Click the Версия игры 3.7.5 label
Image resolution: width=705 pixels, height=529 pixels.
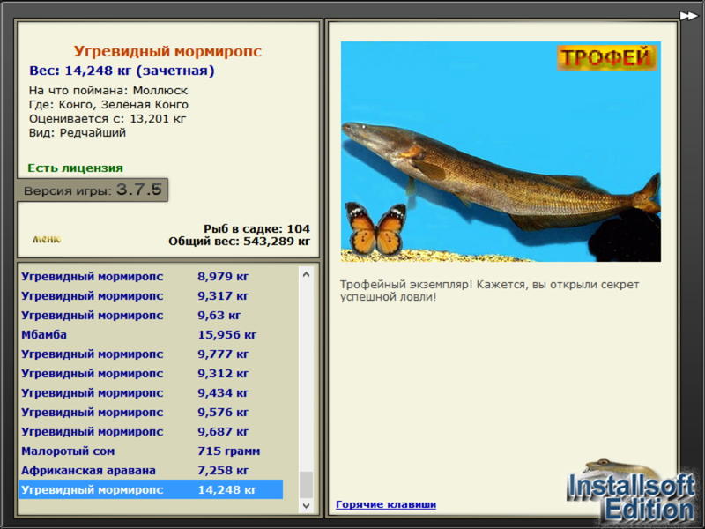[x=93, y=190]
